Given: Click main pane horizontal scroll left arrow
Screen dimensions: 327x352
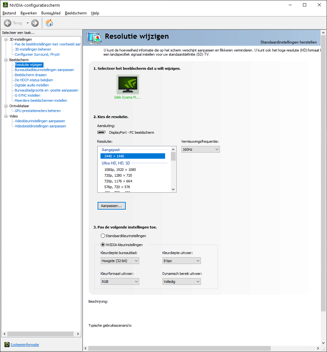Looking at the screenshot, I should (x=85, y=348).
